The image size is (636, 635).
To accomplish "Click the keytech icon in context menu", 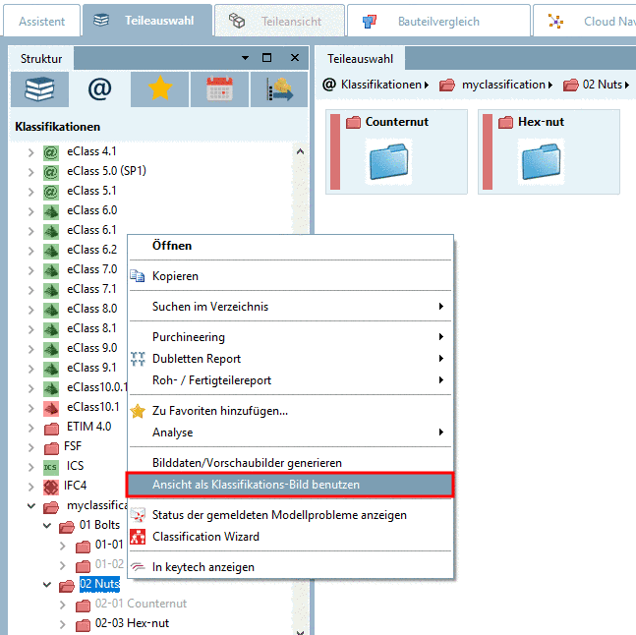I will pos(138,567).
